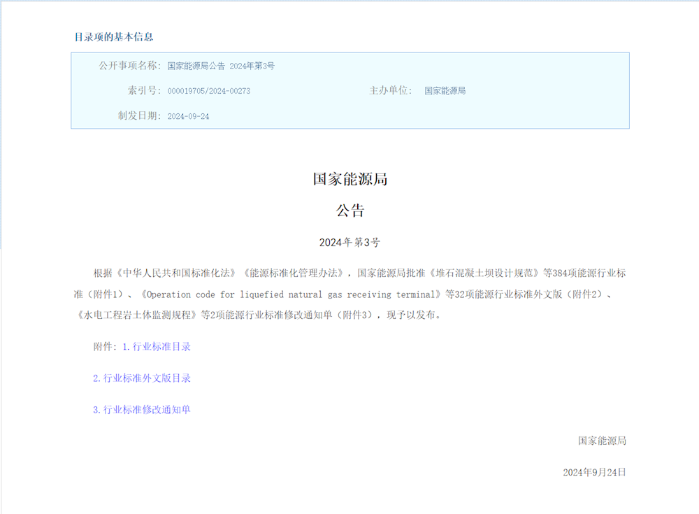
Task: Select issue date 2024-09-24
Action: [x=188, y=117]
